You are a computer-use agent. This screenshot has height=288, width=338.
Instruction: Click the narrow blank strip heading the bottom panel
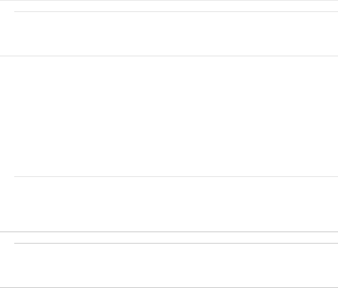point(169,237)
